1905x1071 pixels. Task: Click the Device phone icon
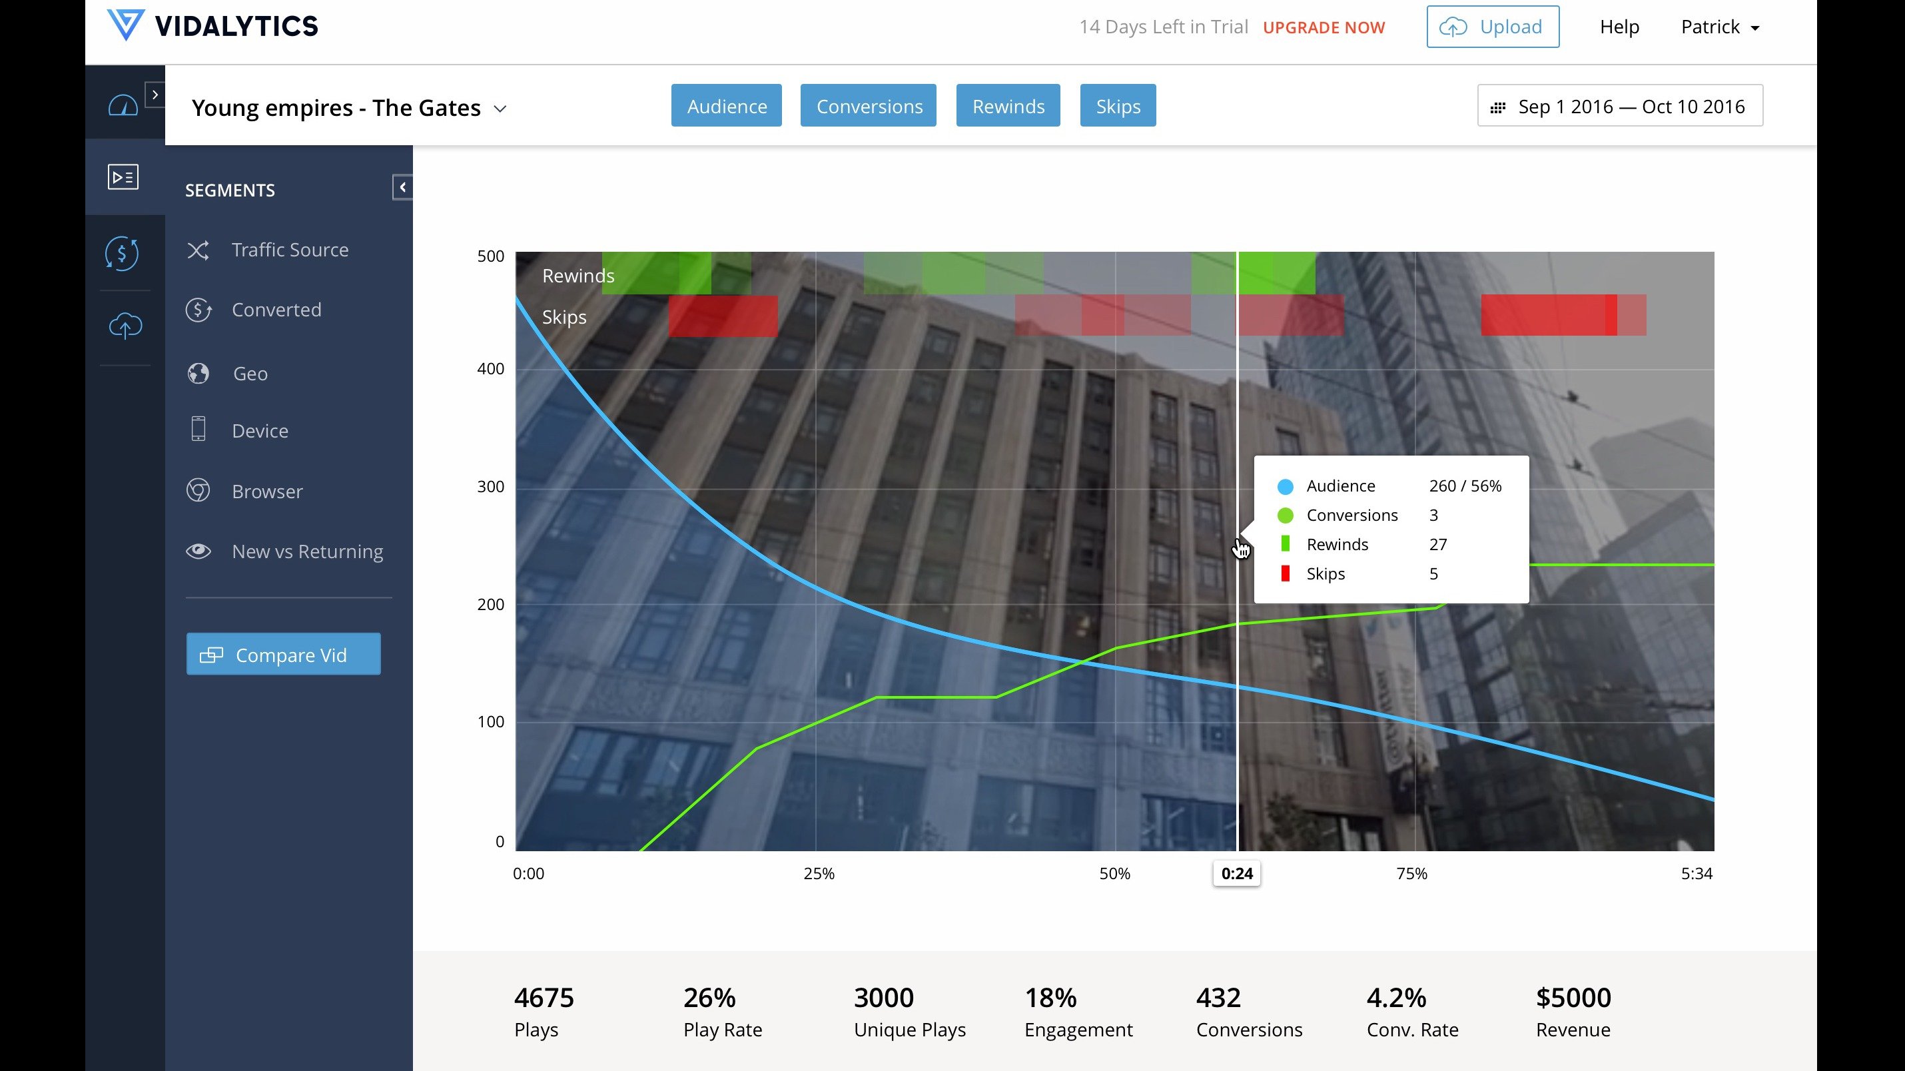point(198,430)
